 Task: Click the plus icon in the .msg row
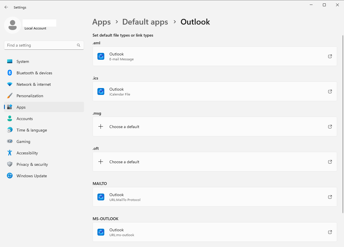[x=101, y=127]
